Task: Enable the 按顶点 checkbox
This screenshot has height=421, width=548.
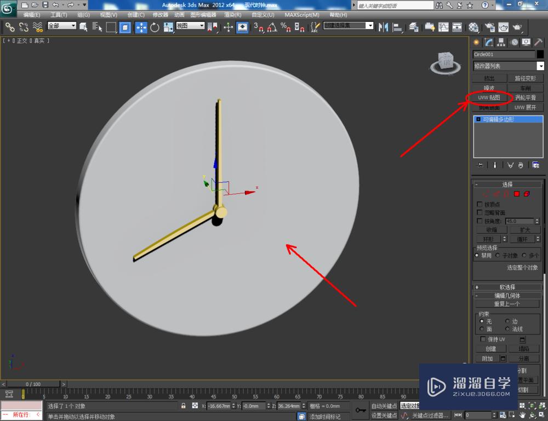Action: (481, 204)
